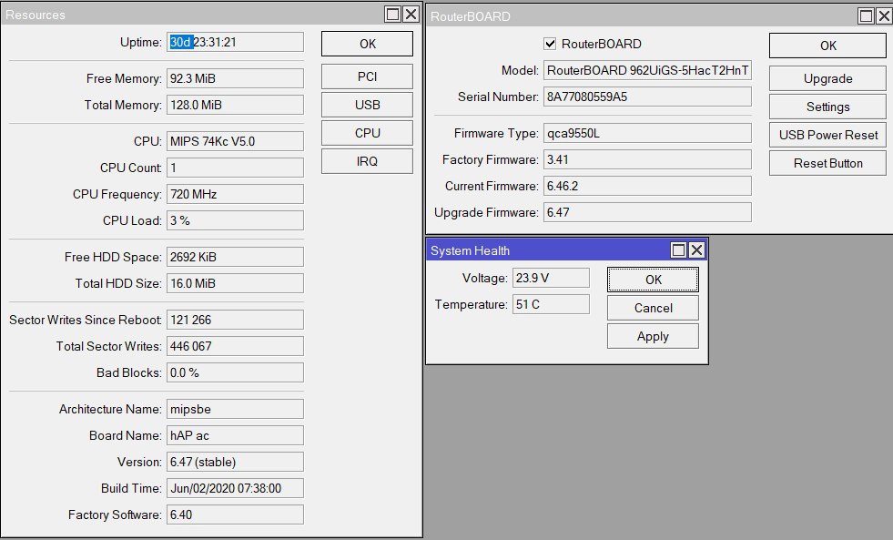Cancel the System Health dialog

click(x=653, y=308)
